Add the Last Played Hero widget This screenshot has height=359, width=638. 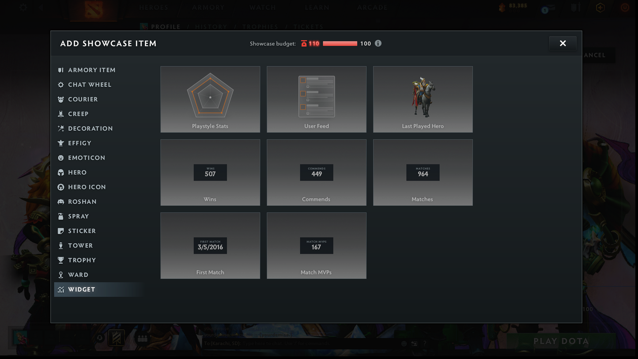click(423, 99)
